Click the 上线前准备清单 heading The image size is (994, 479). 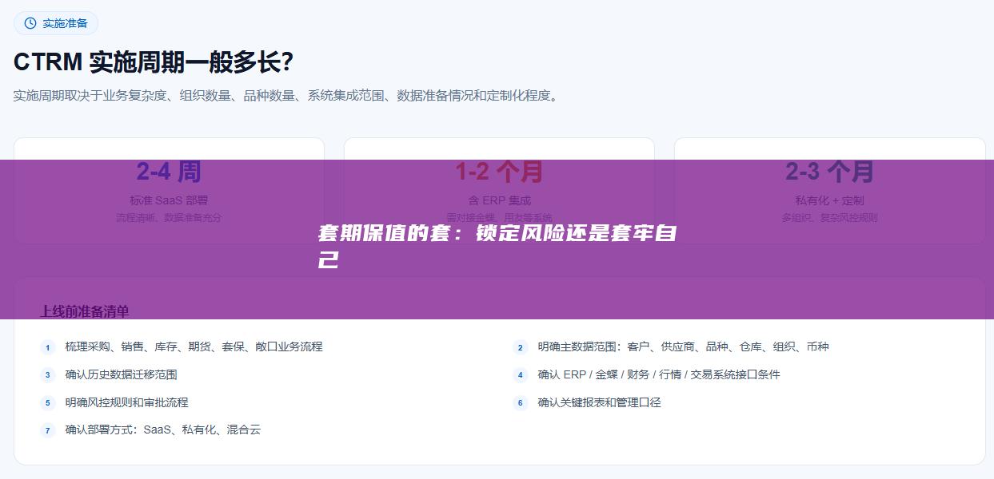click(x=85, y=311)
